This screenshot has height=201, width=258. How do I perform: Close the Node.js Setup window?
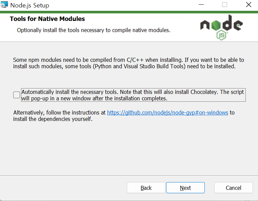[x=249, y=5]
